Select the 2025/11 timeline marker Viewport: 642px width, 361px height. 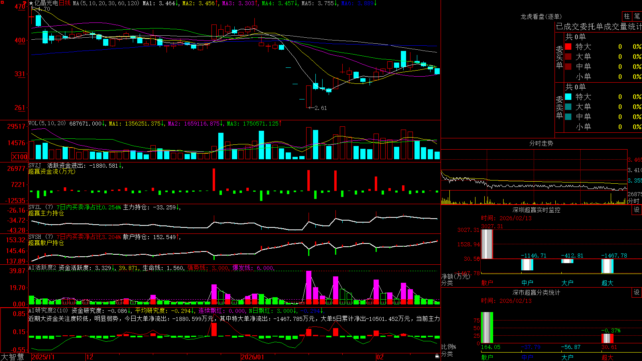[43, 357]
